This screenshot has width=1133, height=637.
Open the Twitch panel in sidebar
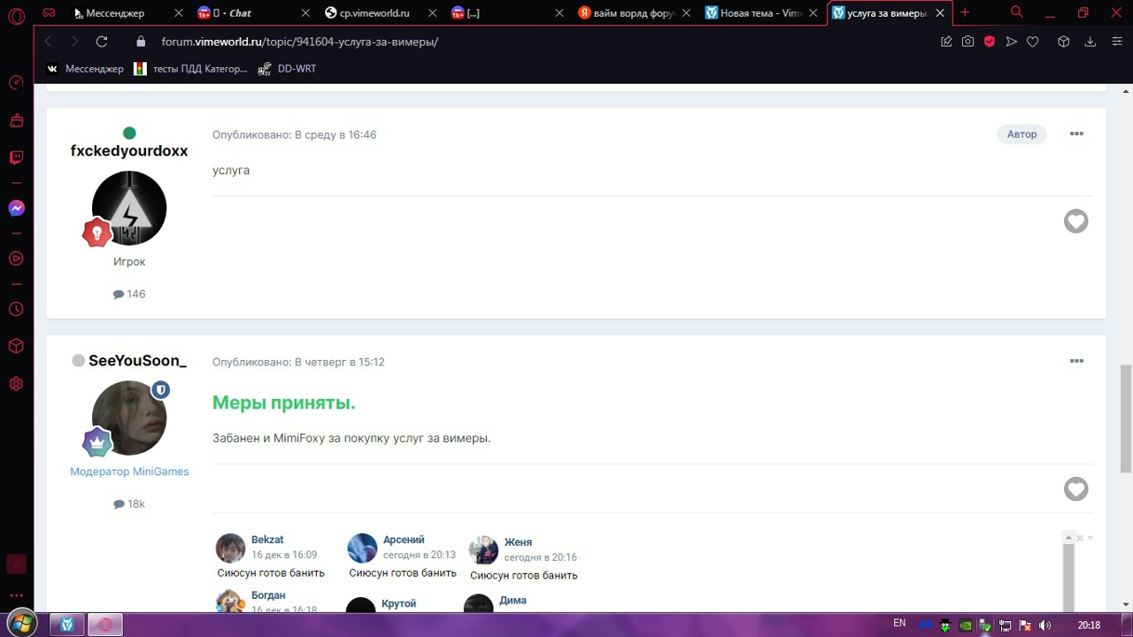(16, 157)
